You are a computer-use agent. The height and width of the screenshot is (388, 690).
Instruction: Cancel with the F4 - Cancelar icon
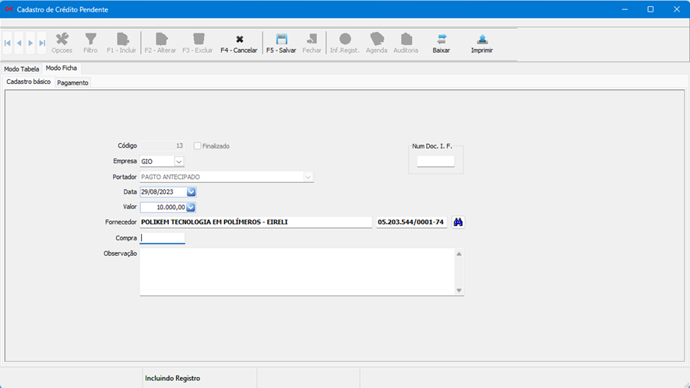(239, 39)
